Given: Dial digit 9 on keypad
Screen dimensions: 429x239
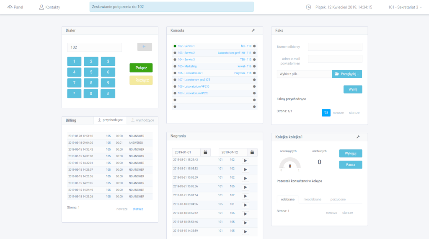Looking at the screenshot, I should pyautogui.click(x=108, y=83).
